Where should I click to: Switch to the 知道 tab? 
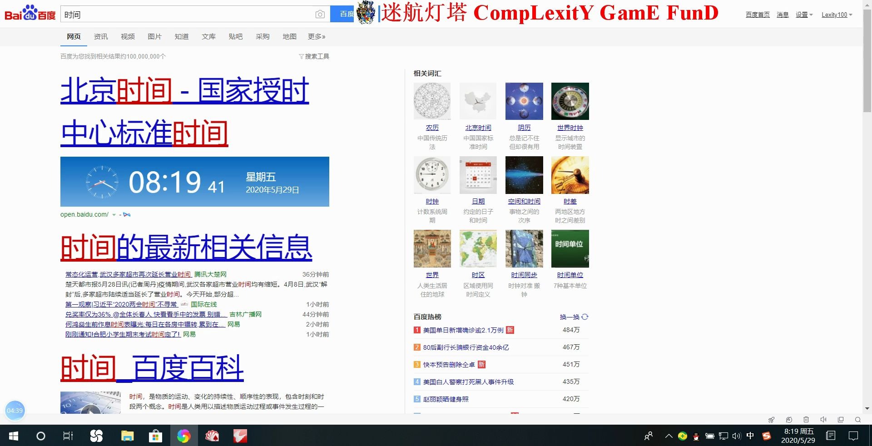coord(182,36)
